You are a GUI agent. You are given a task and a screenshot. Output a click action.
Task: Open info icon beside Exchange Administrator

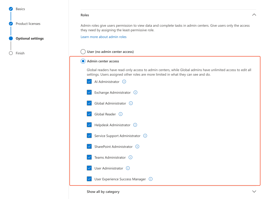(135, 93)
